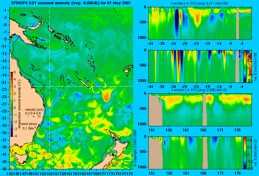Click the tan land column in the lon=155 temperature section

[238, 23]
